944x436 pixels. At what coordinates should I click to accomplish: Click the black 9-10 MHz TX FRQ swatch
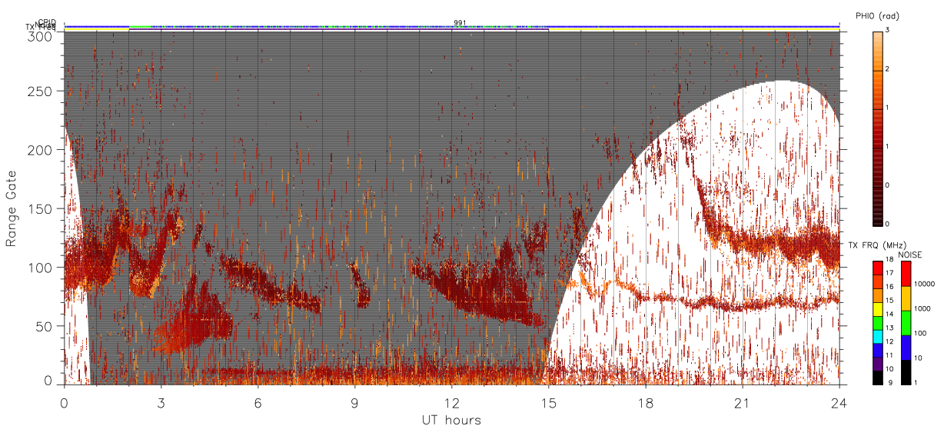click(878, 378)
